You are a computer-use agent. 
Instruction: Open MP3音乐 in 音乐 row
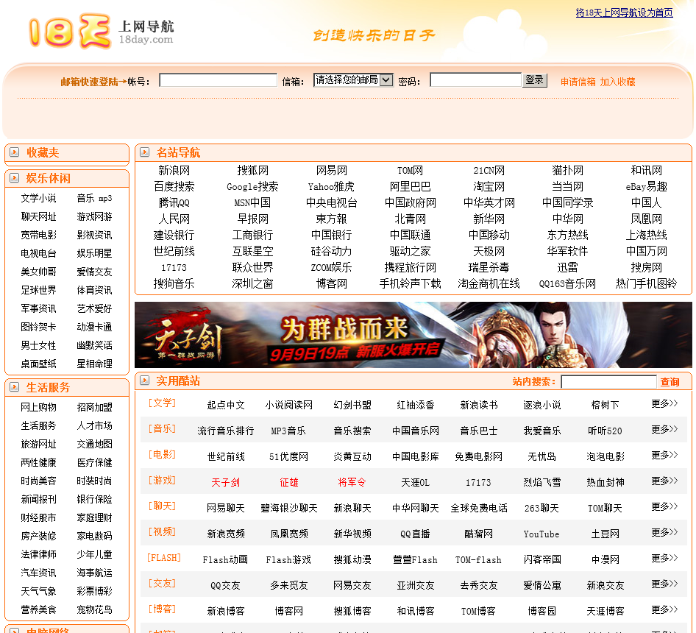pyautogui.click(x=288, y=431)
